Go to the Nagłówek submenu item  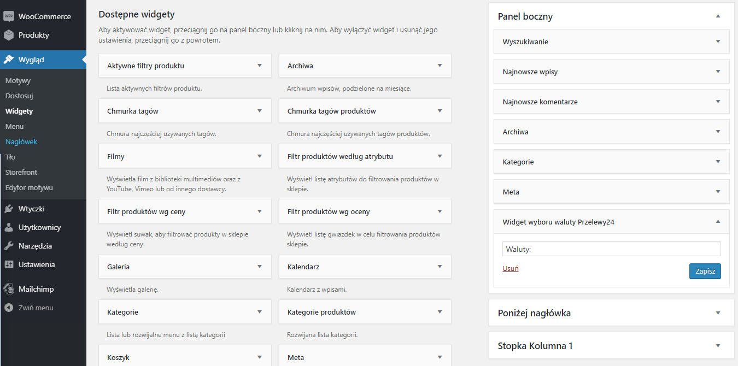coord(21,141)
